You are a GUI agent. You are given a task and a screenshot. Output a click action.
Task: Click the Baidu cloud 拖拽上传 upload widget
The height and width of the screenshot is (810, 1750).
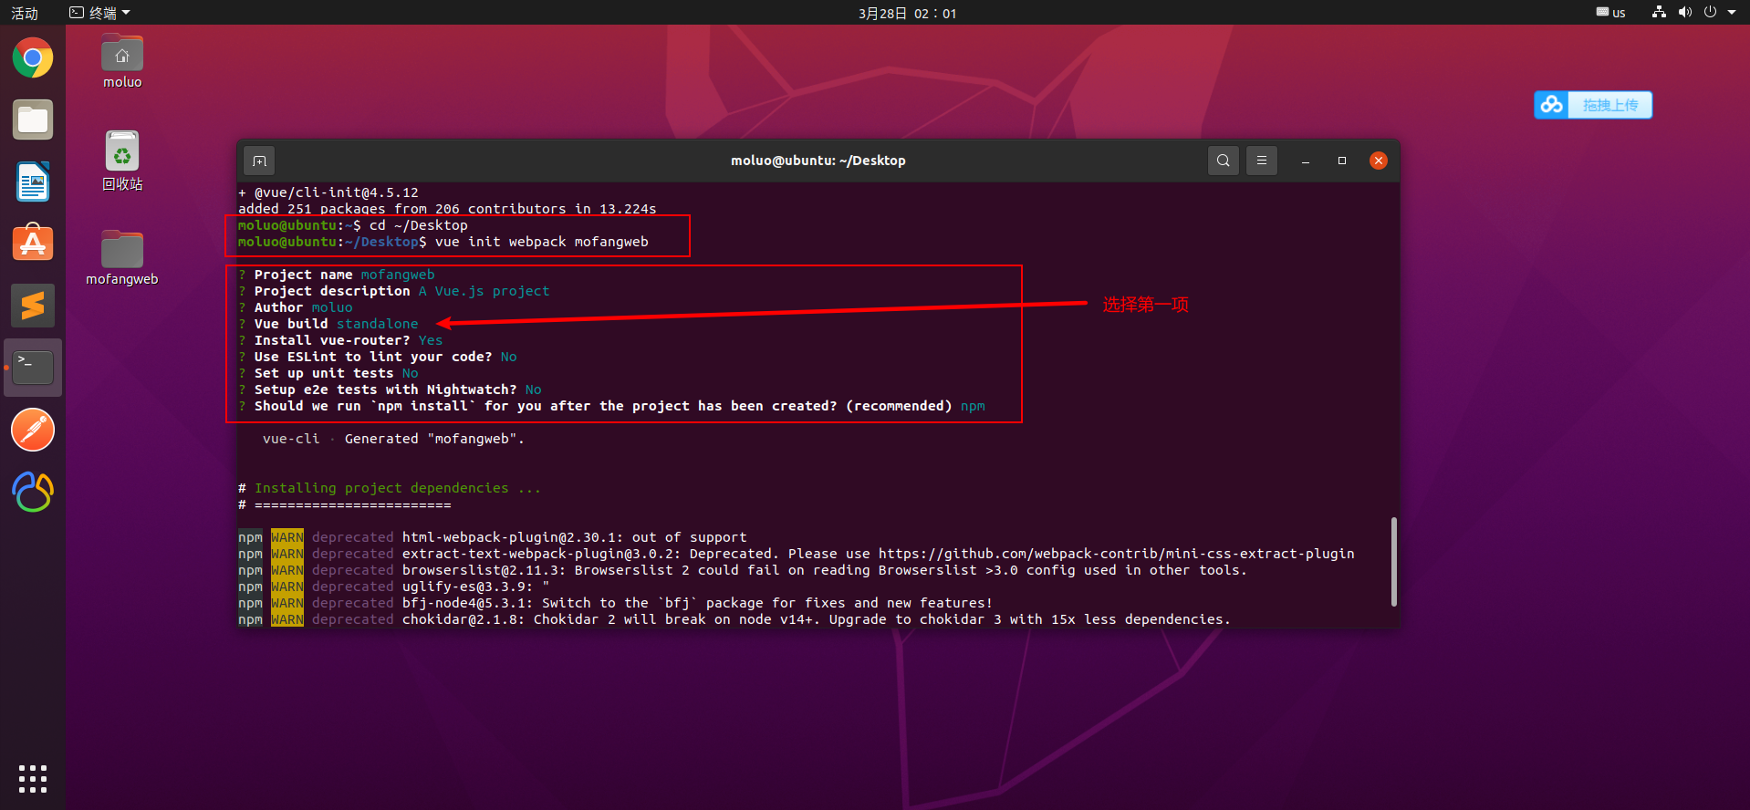tap(1593, 105)
